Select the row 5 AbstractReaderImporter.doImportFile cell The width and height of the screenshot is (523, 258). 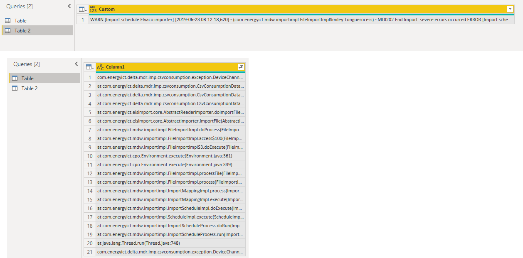click(x=170, y=112)
